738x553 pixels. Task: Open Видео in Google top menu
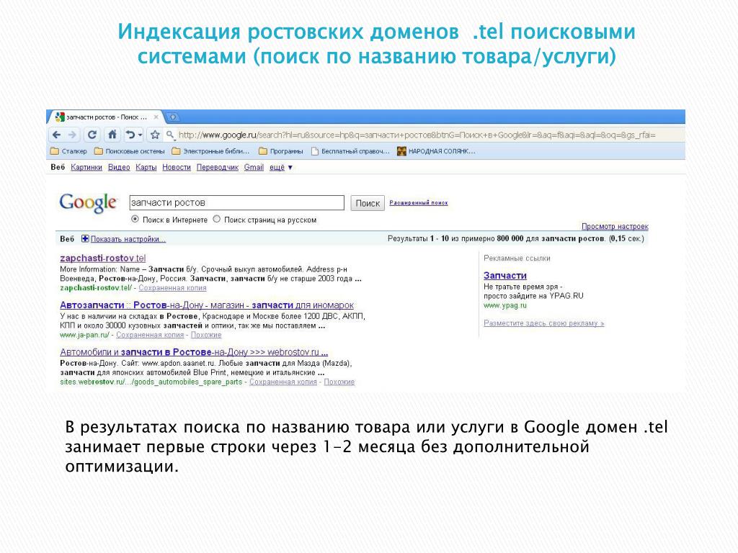[x=119, y=167]
